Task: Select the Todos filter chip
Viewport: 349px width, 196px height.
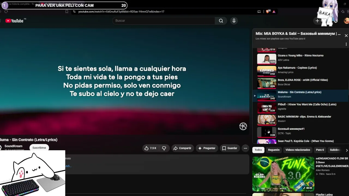Action: 258,150
